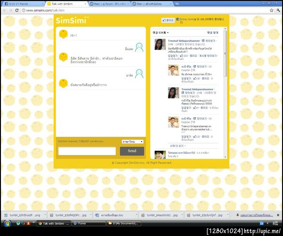Close the downloads bar
283x236 pixels.
[278, 215]
